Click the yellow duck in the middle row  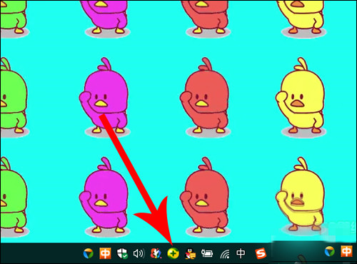[301, 96]
